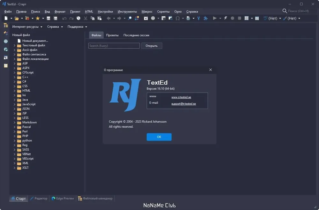Open the Файл menu
Screen dimensions: 319x210
8,11
